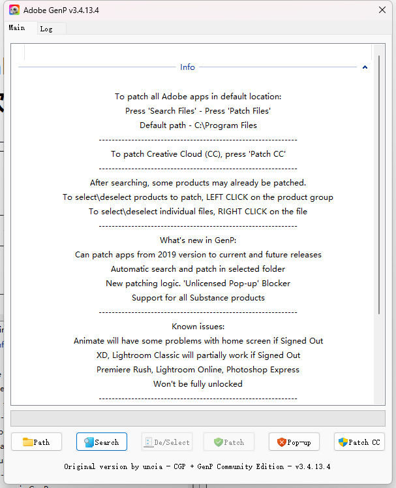This screenshot has width=396, height=488.
Task: Click the folder icon on the Path button
Action: [27, 442]
